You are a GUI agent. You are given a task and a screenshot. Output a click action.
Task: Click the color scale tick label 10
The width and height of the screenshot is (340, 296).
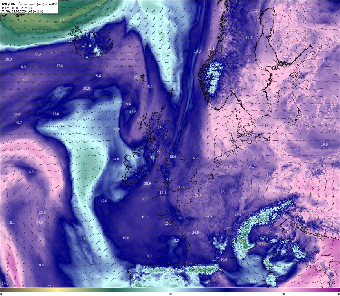pos(170,294)
